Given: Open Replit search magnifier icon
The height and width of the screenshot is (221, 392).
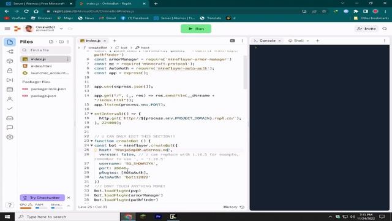Looking at the screenshot, I should click(385, 29).
